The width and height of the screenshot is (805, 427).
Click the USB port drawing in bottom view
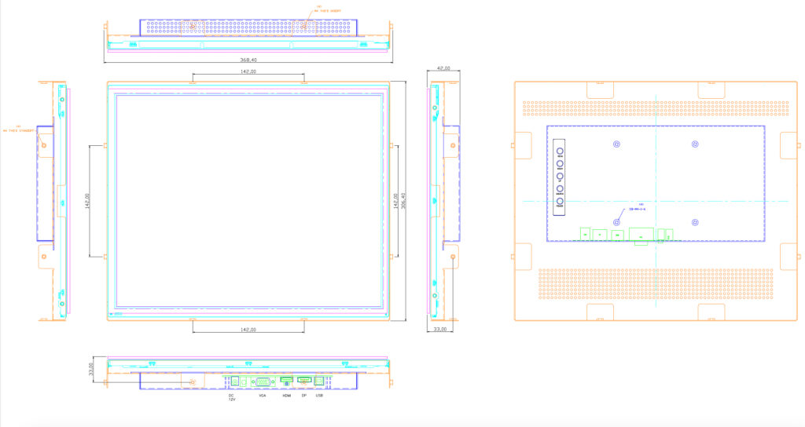point(319,381)
